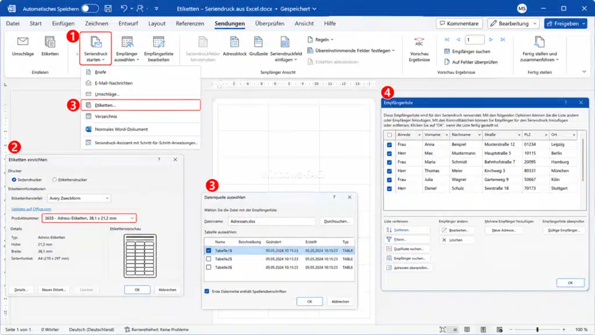Toggle select-all checkbox in recipient list header

click(389, 135)
